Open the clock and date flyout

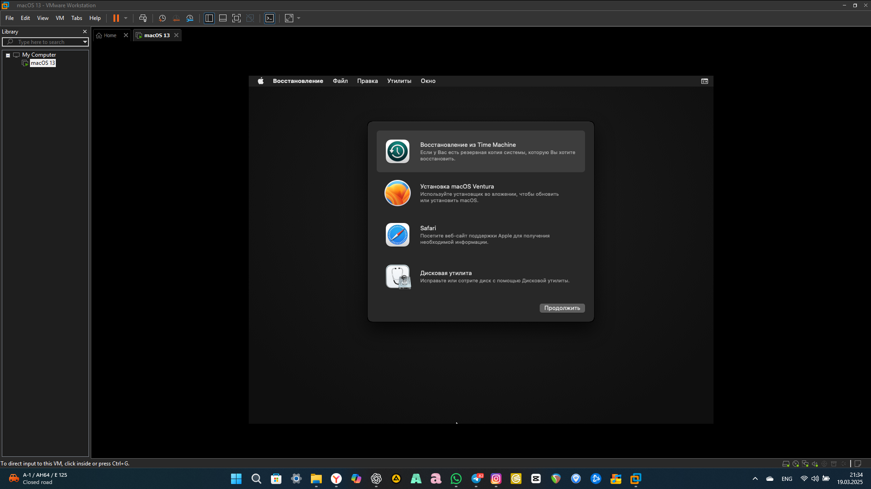point(850,479)
